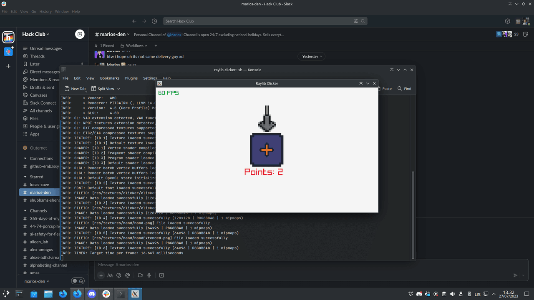Toggle the slash shortcuts button in composer
This screenshot has width=534, height=300.
click(161, 275)
